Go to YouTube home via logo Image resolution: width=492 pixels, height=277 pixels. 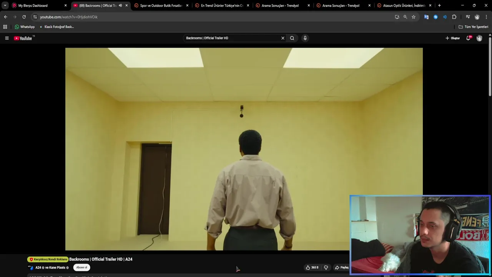click(x=24, y=38)
